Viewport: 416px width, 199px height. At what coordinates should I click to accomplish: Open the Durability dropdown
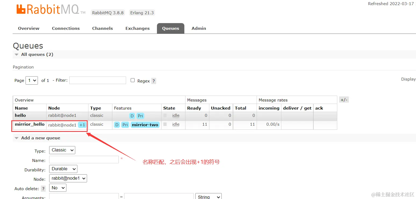tap(63, 169)
